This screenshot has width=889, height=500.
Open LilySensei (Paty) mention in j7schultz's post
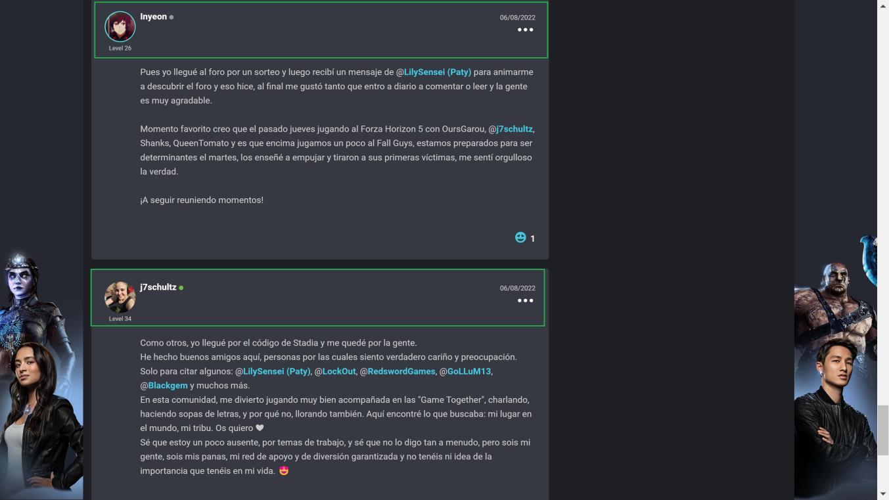tap(276, 372)
